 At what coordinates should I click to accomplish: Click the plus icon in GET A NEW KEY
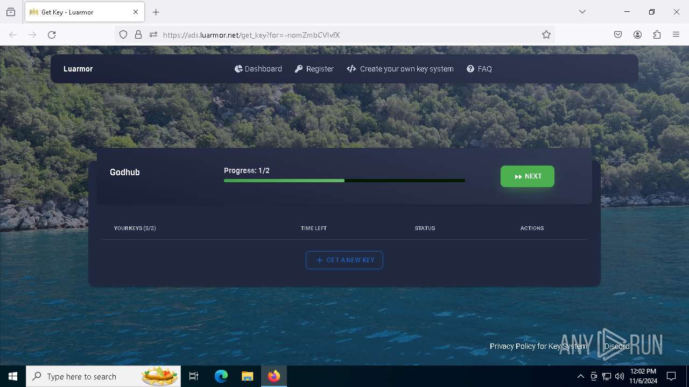tap(320, 260)
